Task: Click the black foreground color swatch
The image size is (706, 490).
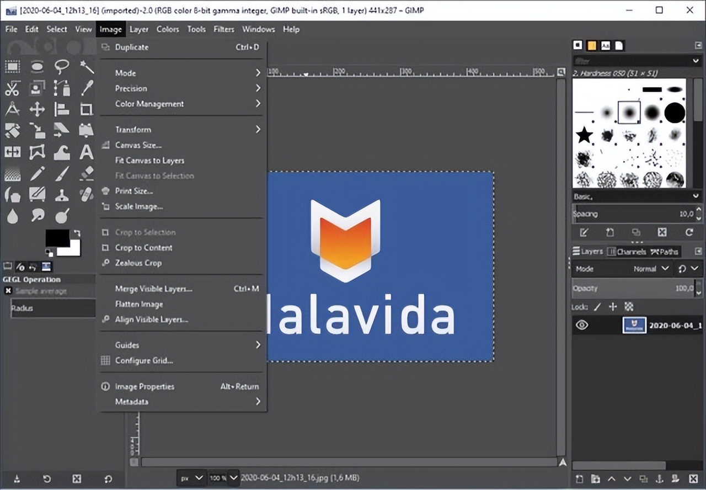Action: tap(57, 238)
